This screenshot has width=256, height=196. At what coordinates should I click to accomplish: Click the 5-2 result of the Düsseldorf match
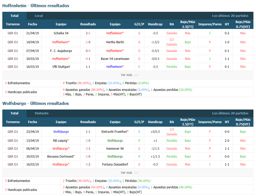[x=88, y=165]
